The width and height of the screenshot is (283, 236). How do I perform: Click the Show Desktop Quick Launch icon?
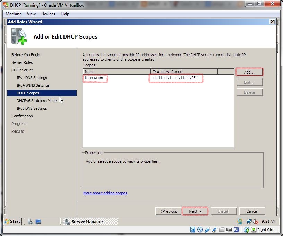(38, 221)
